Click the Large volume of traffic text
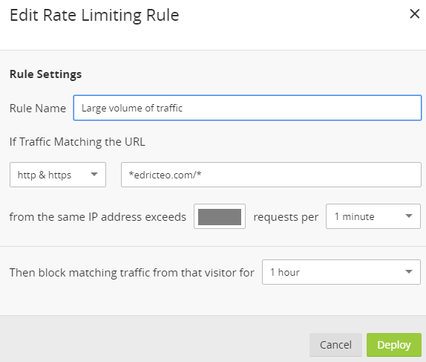The width and height of the screenshot is (426, 362). tap(132, 108)
